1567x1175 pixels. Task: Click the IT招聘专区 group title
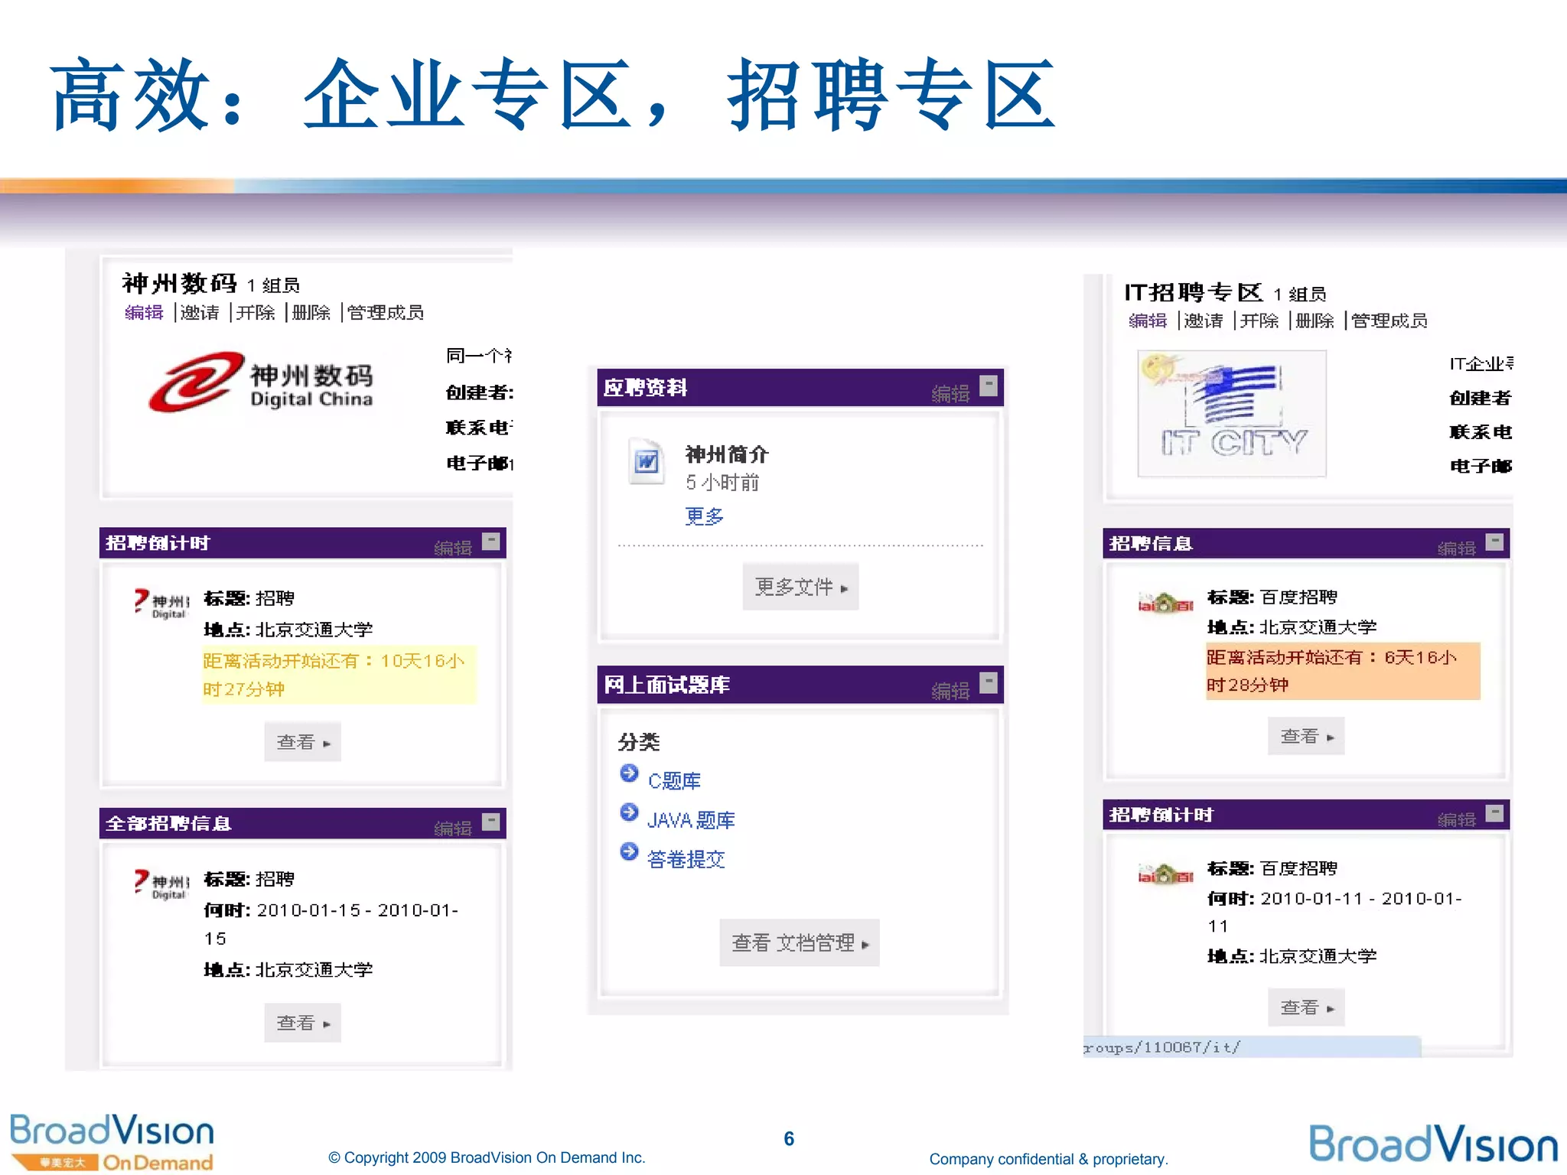click(x=1194, y=292)
